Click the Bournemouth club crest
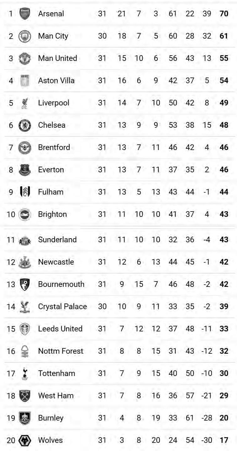Viewport: 237px width, 451px height. click(x=24, y=284)
